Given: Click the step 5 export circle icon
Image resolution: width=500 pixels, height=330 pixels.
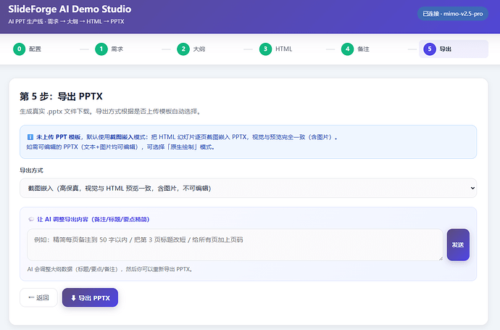Looking at the screenshot, I should pos(430,49).
